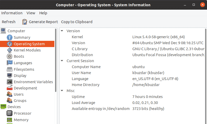
Task: Click the Display monitor icon
Action: 10,75
